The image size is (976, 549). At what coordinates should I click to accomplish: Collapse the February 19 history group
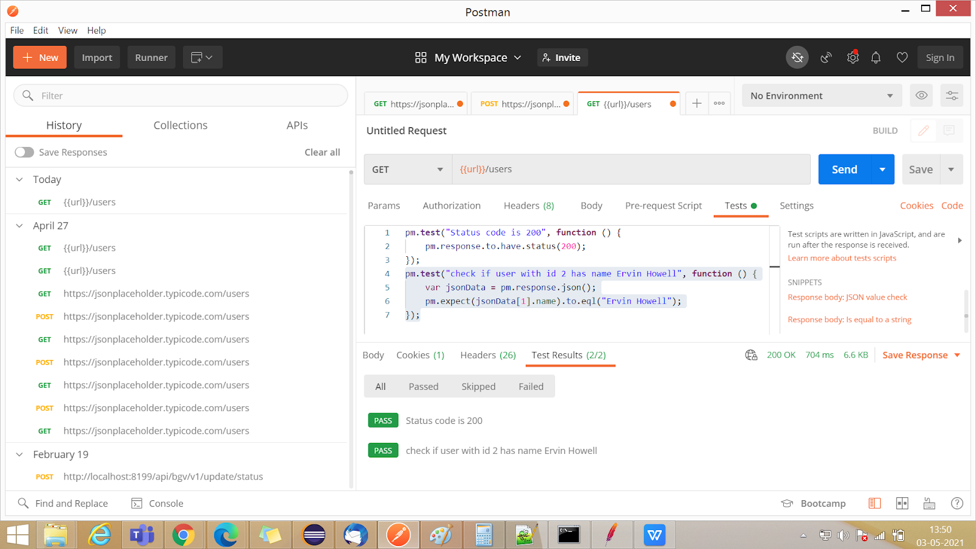20,454
